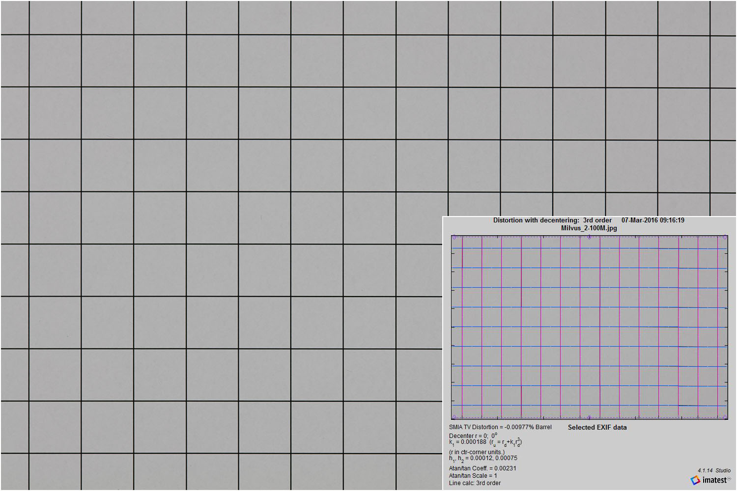
Task: Click the '4.1.14 Studio' version label
Action: click(x=714, y=470)
